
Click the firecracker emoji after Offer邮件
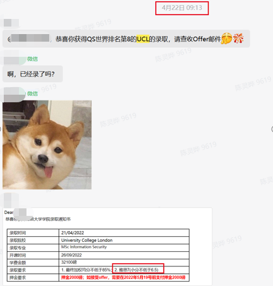238,39
